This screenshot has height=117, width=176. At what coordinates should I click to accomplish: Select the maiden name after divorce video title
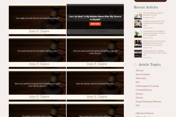[x=95, y=18]
